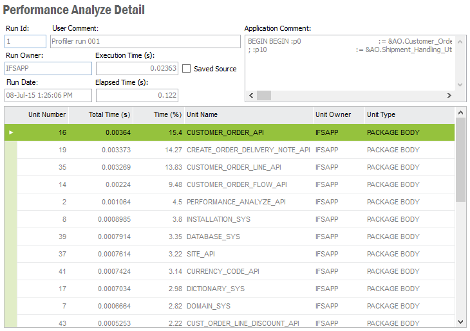The height and width of the screenshot is (331, 470).
Task: Toggle the Saved Source checkbox
Action: pyautogui.click(x=187, y=69)
